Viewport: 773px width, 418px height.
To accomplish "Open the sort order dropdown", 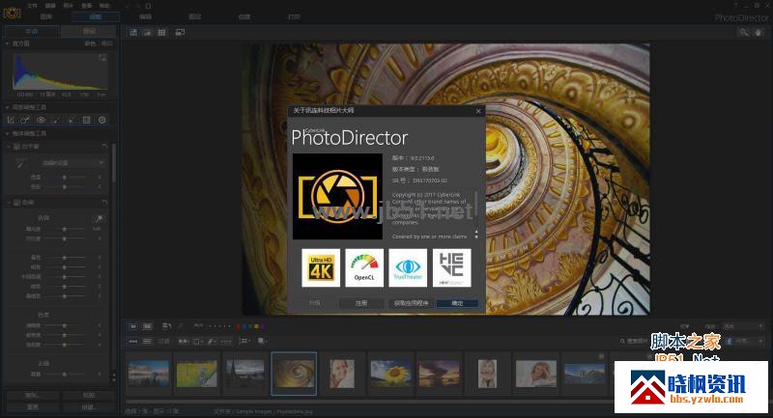I will click(244, 341).
